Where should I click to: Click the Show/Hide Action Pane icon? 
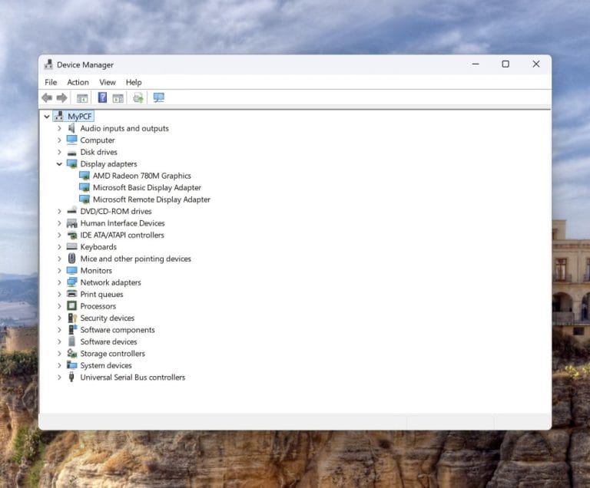118,97
